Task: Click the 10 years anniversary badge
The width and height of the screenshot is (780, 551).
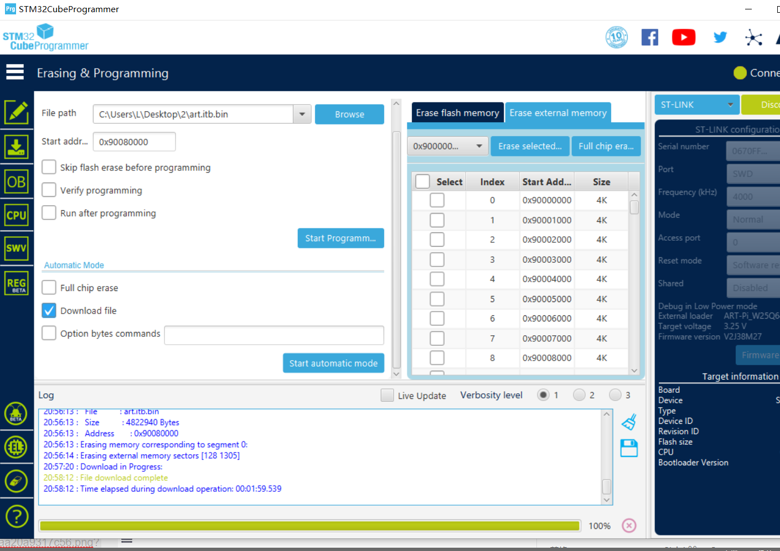Action: 617,37
